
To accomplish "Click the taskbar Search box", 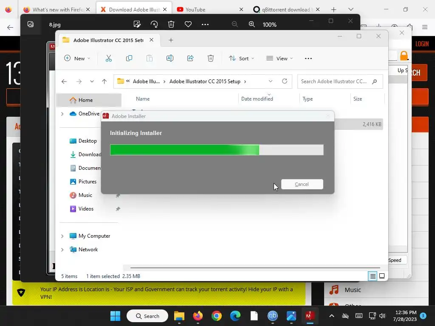I will [x=147, y=316].
